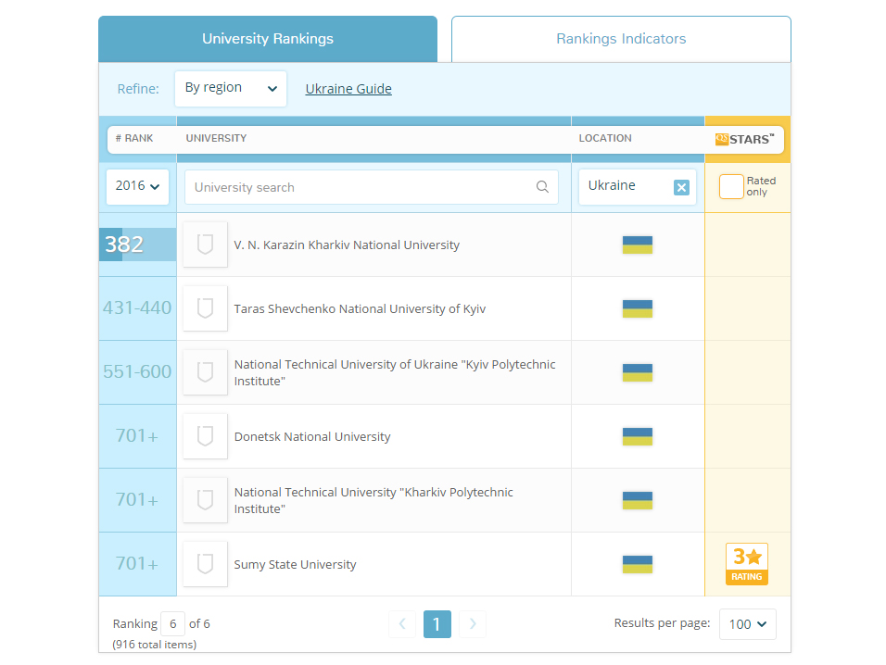Click rank 551-600 cell
This screenshot has height=665, width=886.
pyautogui.click(x=137, y=372)
